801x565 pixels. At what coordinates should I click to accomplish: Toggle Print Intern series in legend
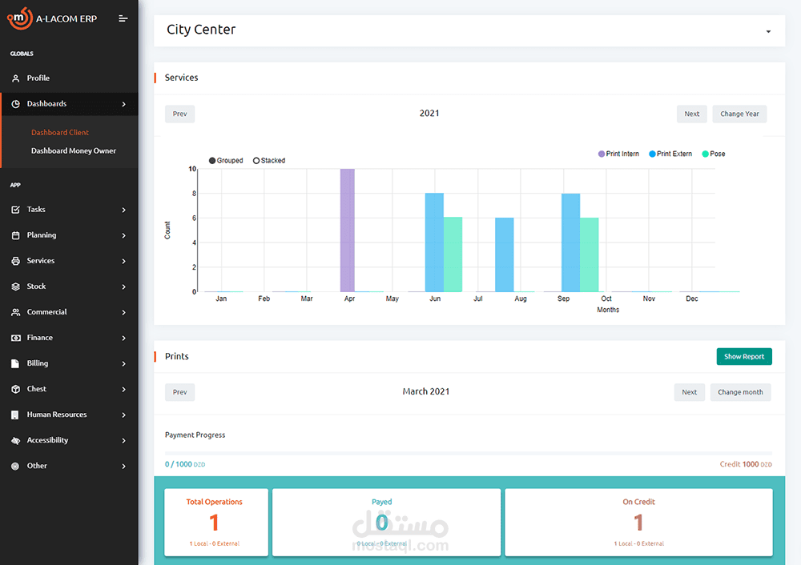point(618,154)
